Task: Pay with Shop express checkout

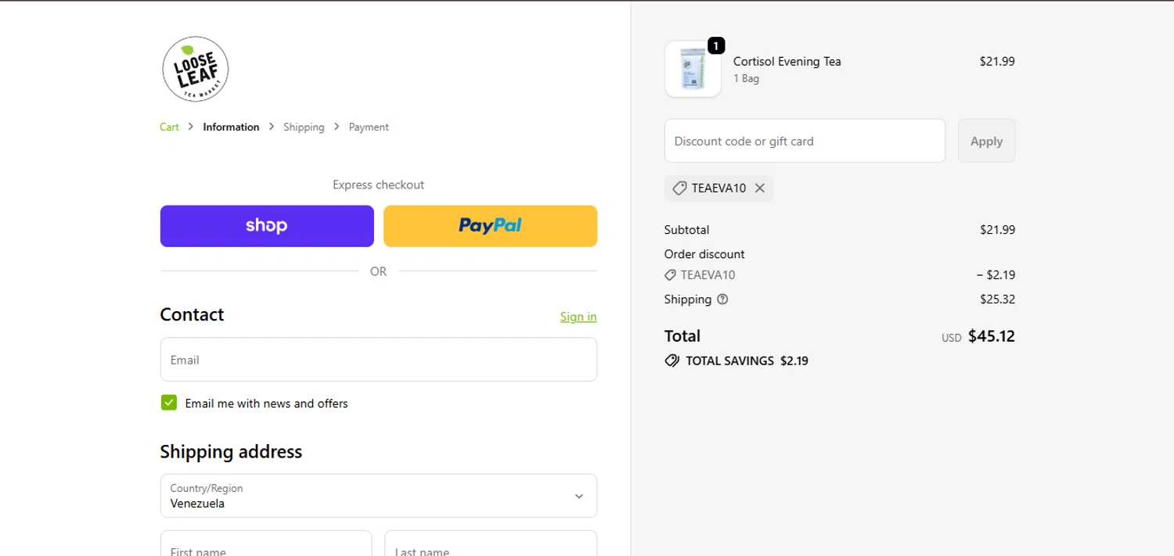Action: click(x=267, y=226)
